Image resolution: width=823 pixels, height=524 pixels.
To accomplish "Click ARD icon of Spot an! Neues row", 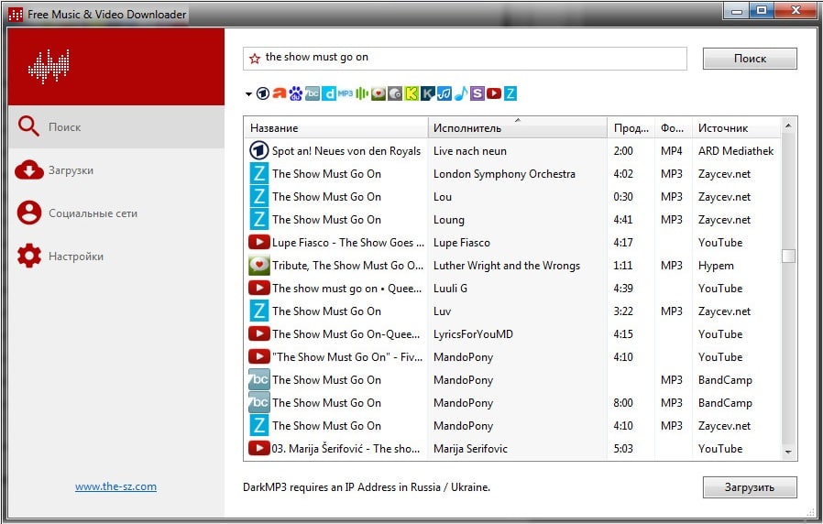I will click(258, 151).
